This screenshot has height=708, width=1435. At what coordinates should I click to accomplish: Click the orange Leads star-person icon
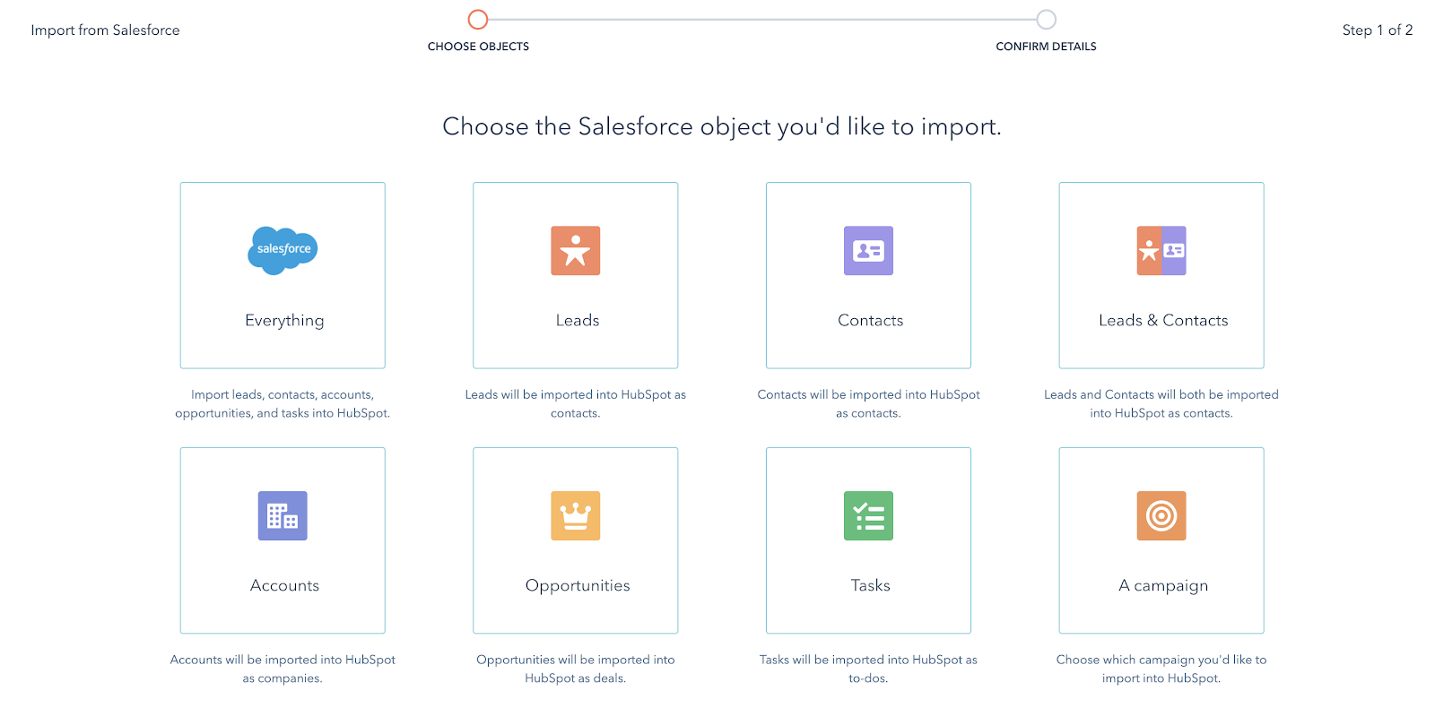(575, 250)
